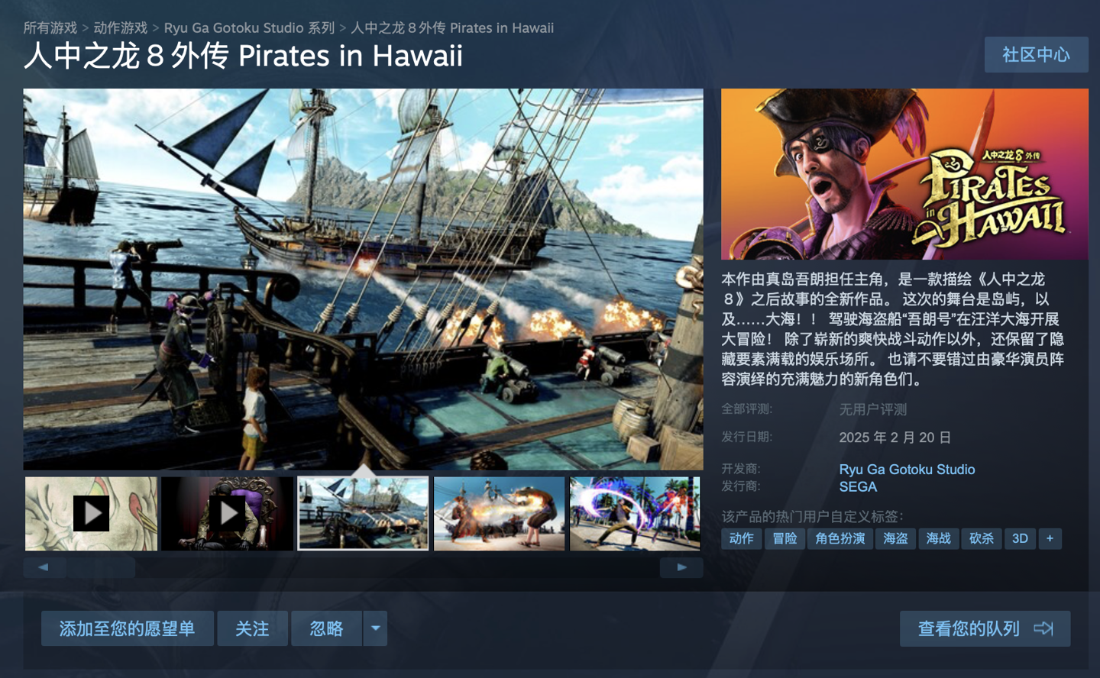1100x678 pixels.
Task: Click the 所有游戏 breadcrumb link
Action: (50, 28)
